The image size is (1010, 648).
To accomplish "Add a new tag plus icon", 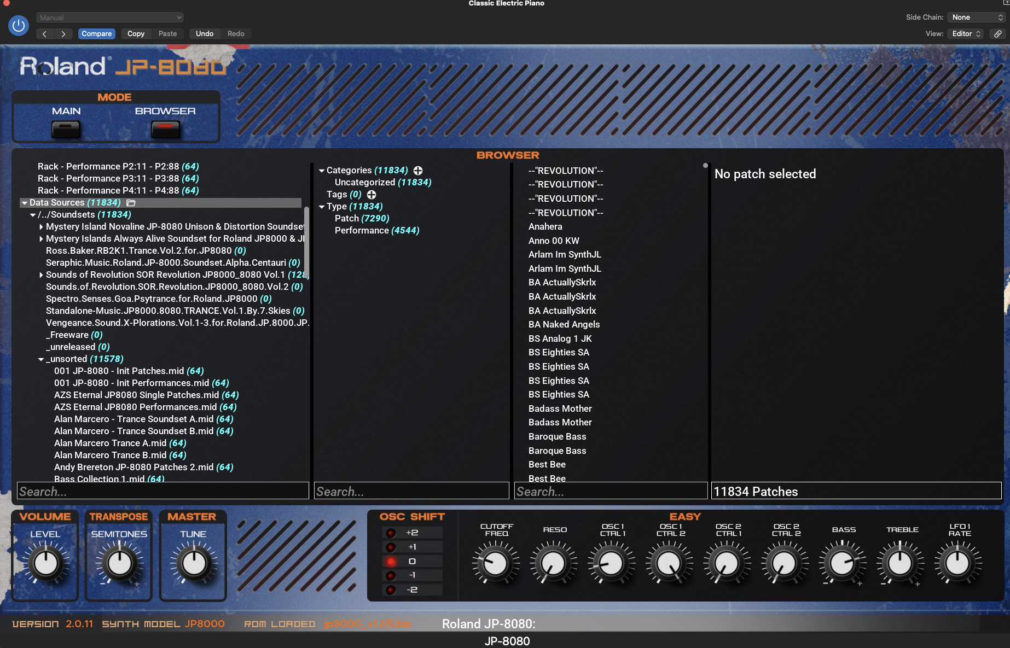I will click(372, 195).
